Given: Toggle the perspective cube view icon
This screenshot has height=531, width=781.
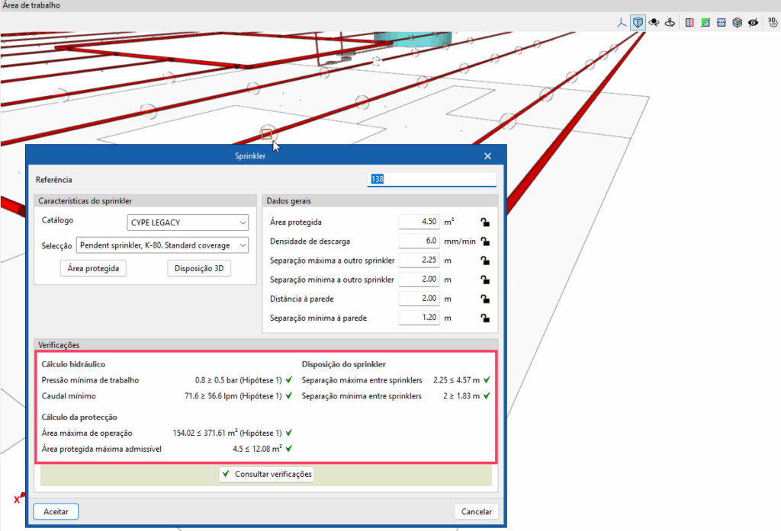Looking at the screenshot, I should [x=638, y=22].
